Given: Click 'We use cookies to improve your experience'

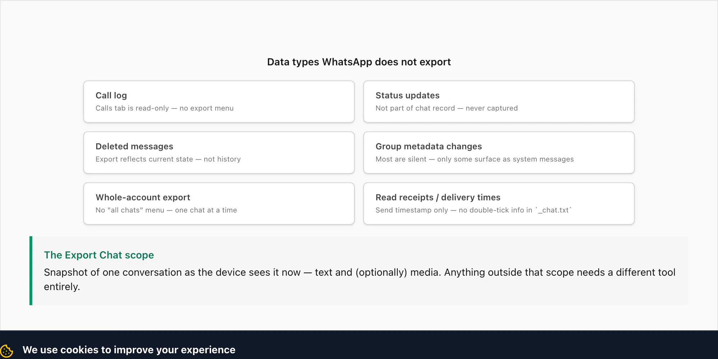Looking at the screenshot, I should 129,350.
